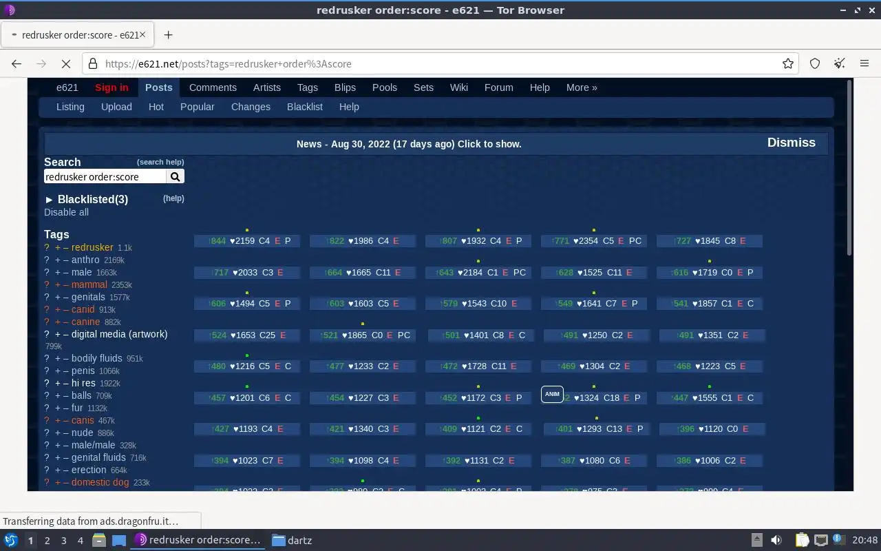881x551 pixels.
Task: Open the (search help) link
Action: pos(160,162)
